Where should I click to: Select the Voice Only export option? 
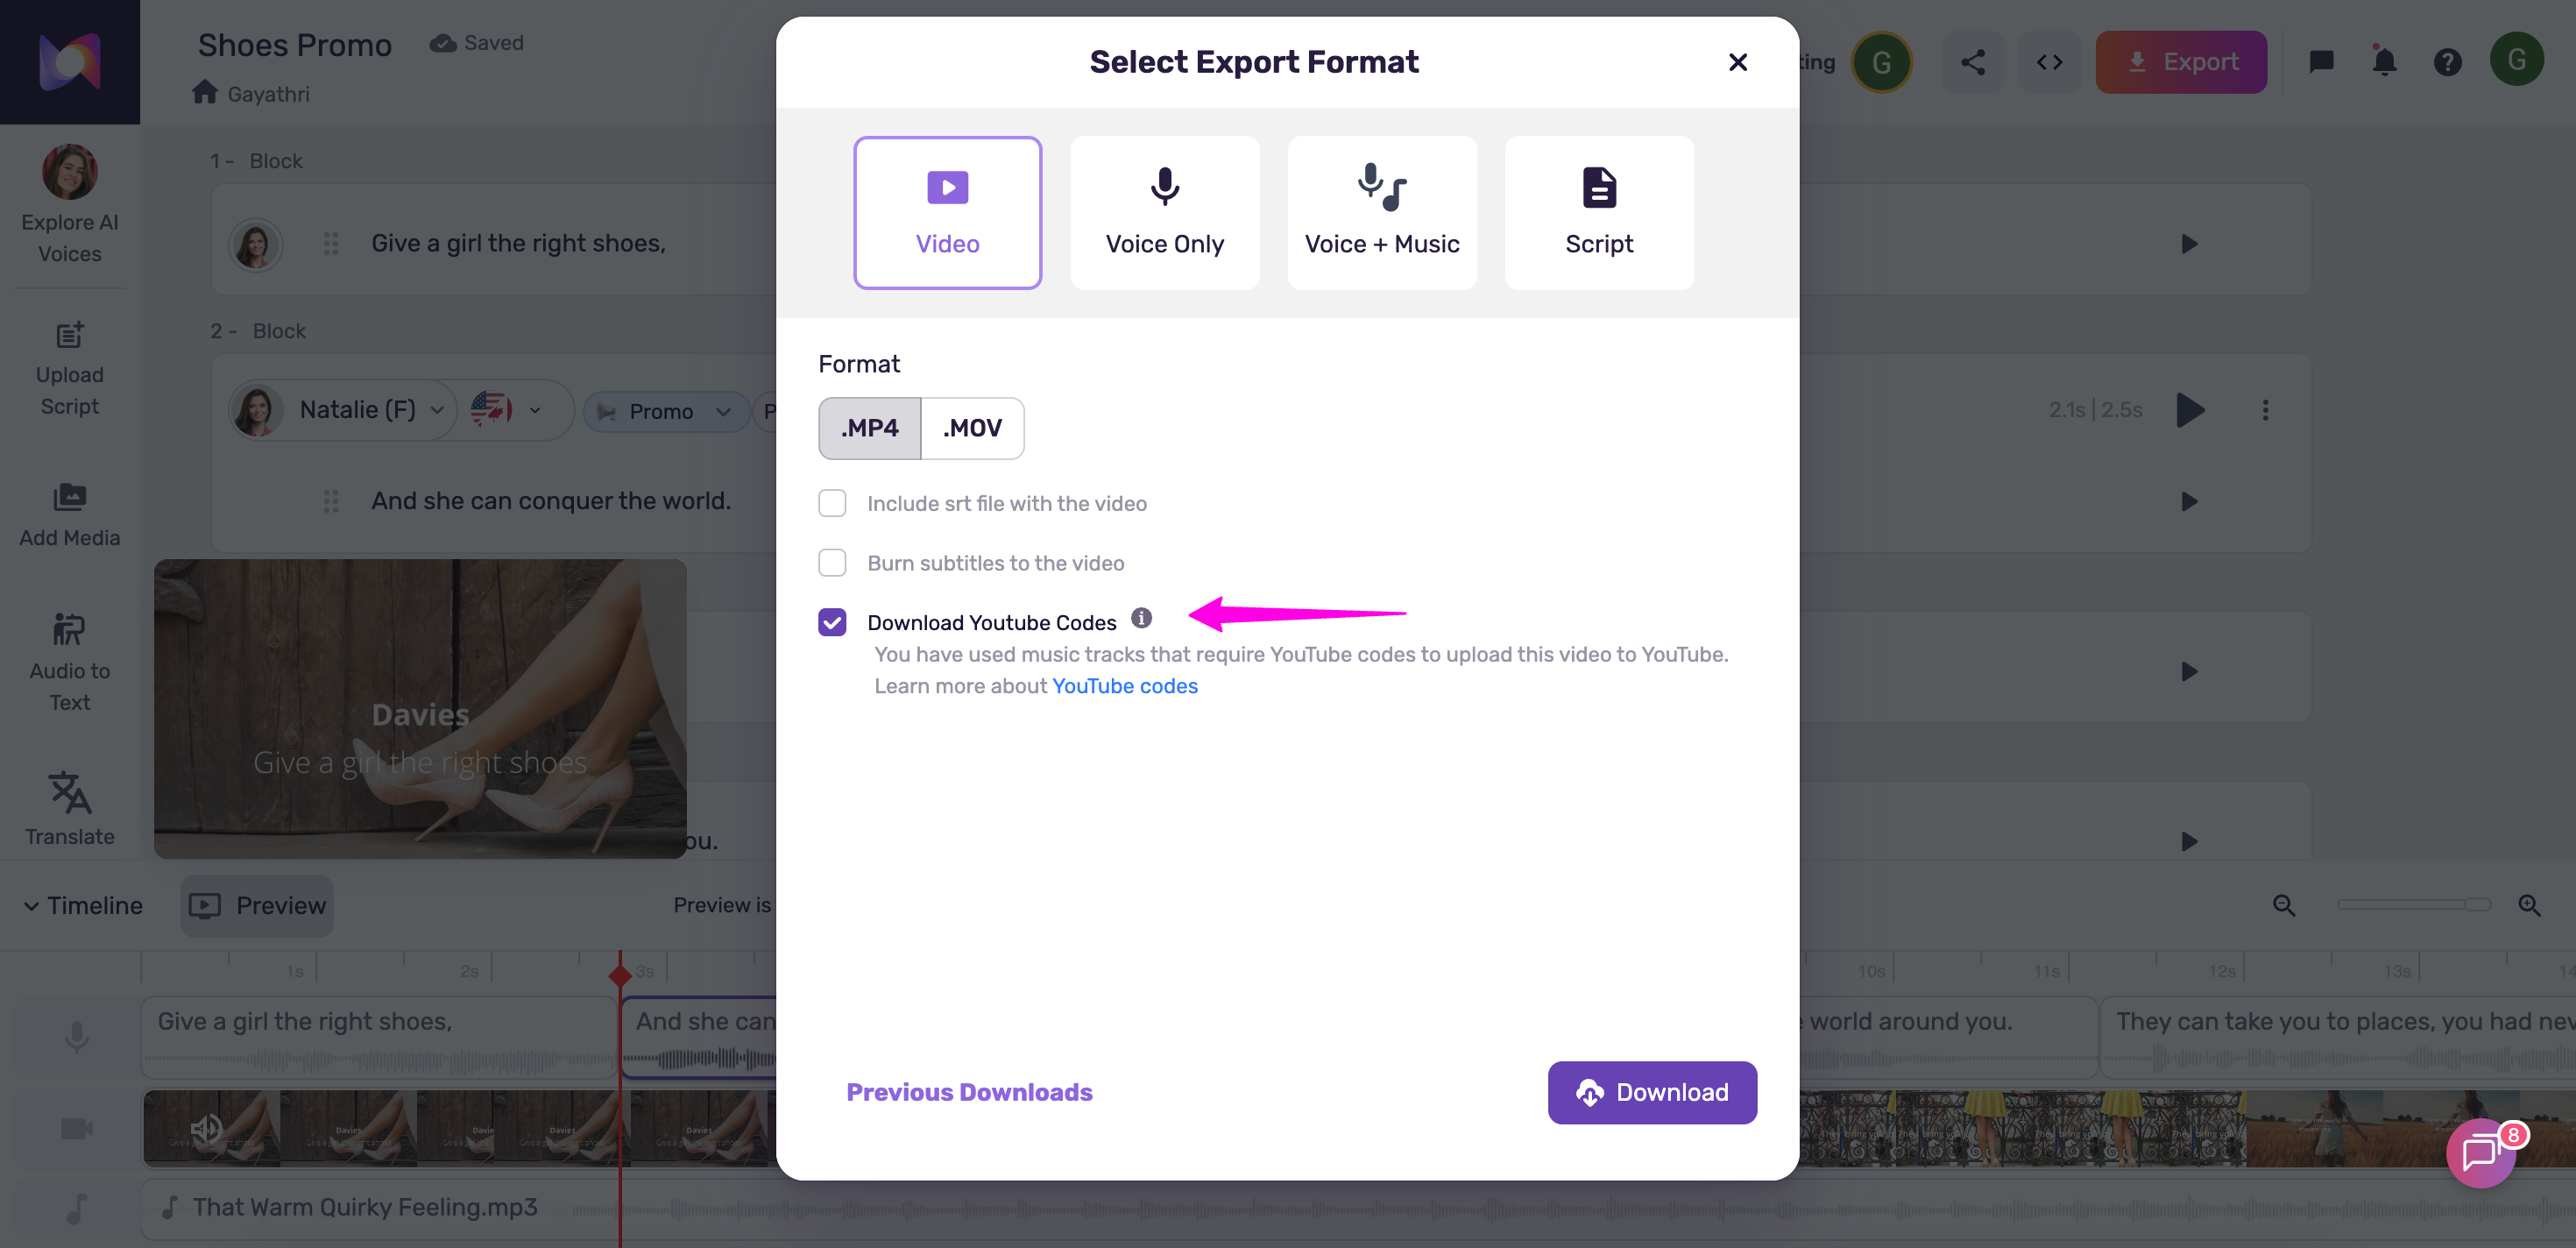click(1164, 212)
